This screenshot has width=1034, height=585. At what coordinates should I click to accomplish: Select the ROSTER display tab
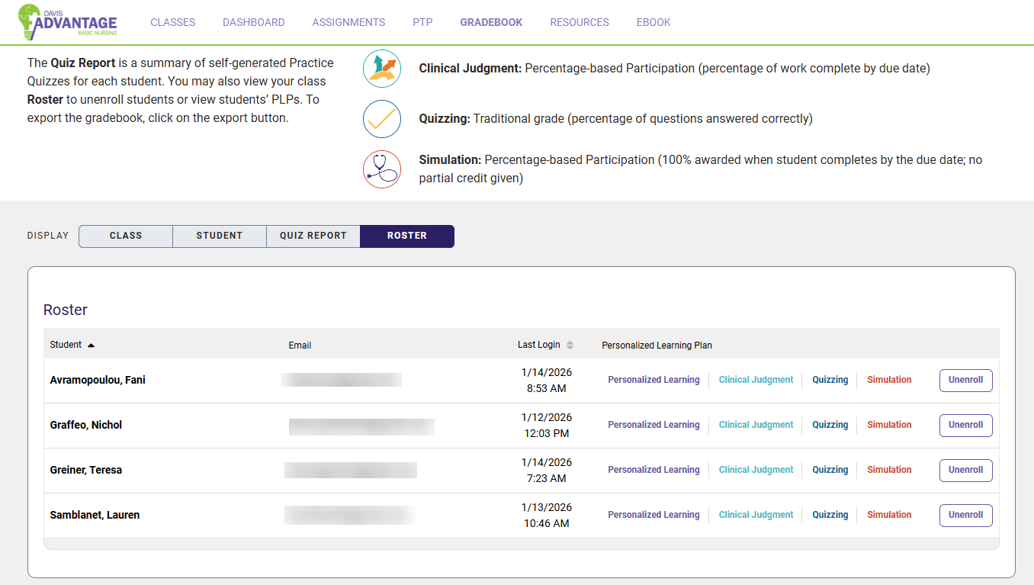[406, 236]
